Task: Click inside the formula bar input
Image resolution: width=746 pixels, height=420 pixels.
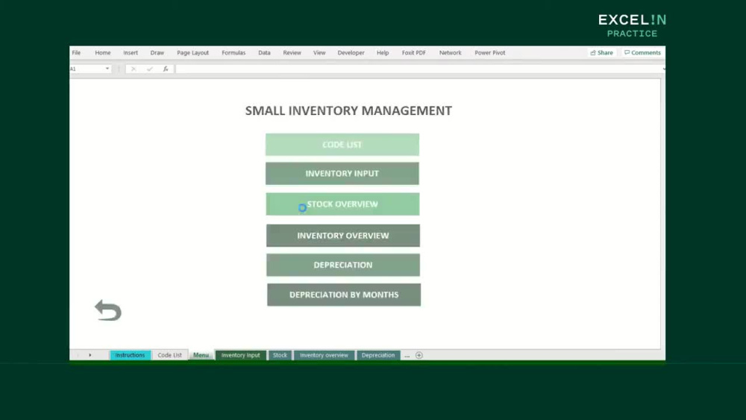Action: (419, 69)
